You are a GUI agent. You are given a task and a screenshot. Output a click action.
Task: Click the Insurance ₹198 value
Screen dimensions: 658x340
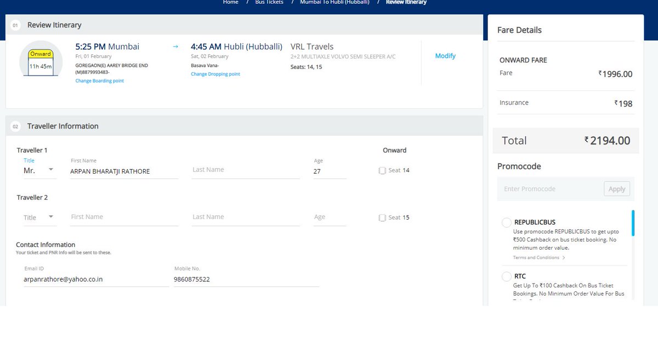click(x=623, y=103)
